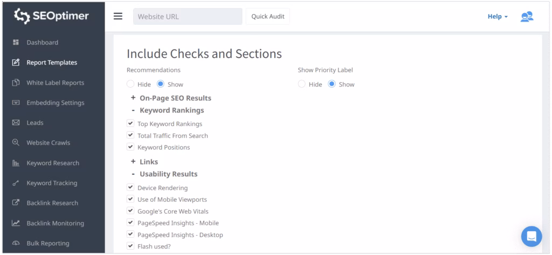Click the Website URL input field
Image resolution: width=552 pixels, height=255 pixels.
(x=188, y=17)
